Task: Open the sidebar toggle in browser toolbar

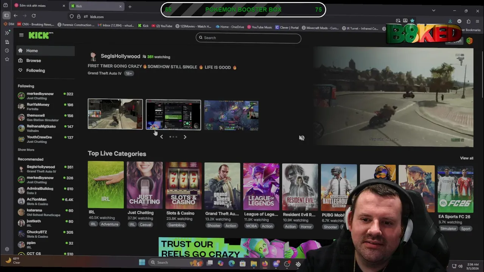Action: [6, 15]
